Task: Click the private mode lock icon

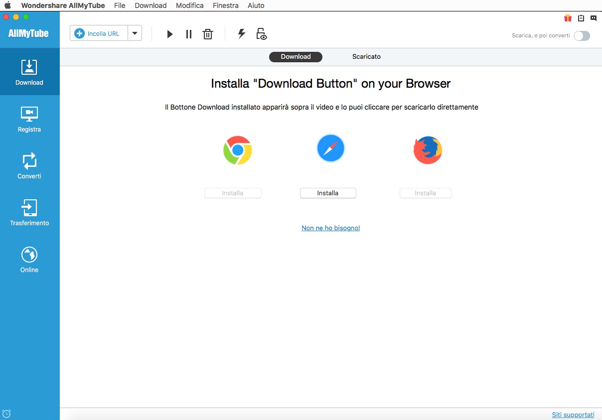Action: 262,34
